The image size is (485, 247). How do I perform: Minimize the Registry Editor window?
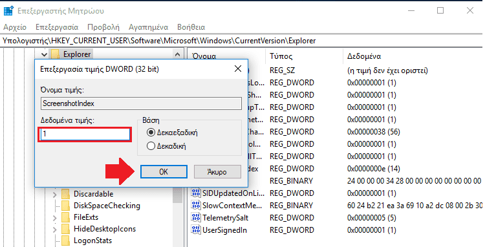tap(411, 10)
